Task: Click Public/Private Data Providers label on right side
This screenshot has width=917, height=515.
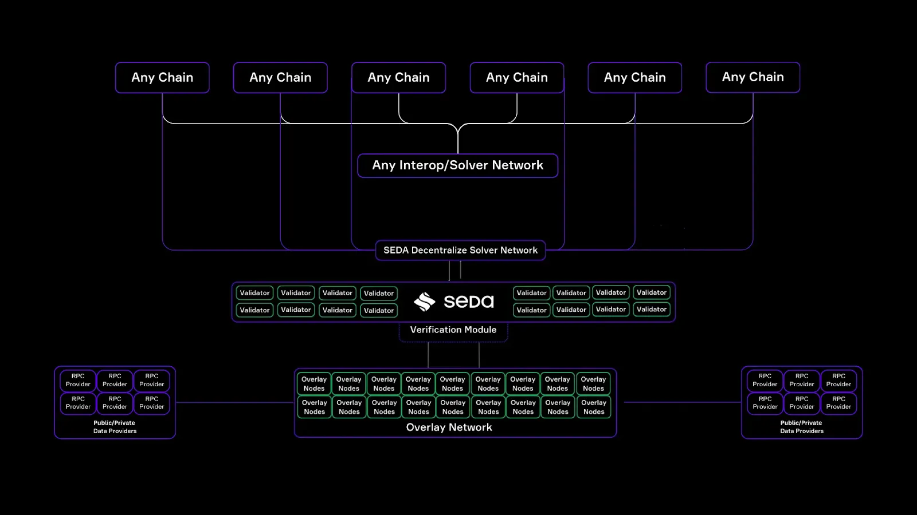Action: 802,427
